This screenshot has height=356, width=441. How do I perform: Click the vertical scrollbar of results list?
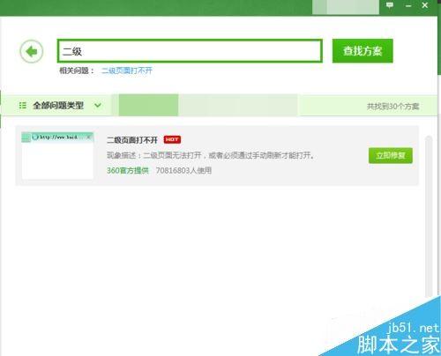click(x=429, y=218)
